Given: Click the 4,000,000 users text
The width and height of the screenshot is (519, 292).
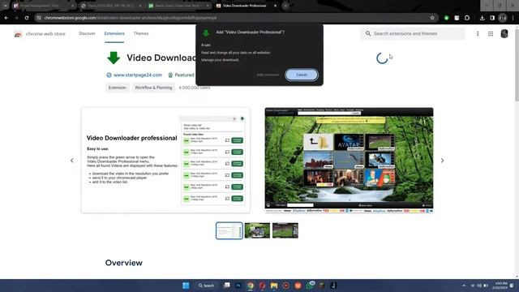Looking at the screenshot, I should coord(195,88).
